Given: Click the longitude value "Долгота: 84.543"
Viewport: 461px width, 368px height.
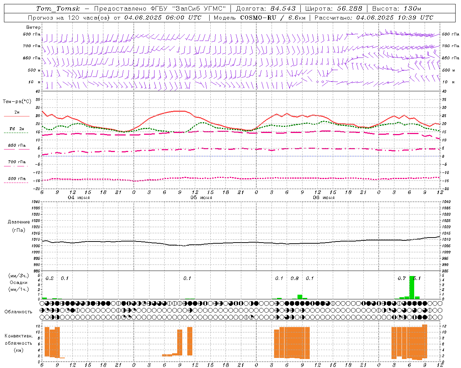Looking at the screenshot, I should 266,9.
